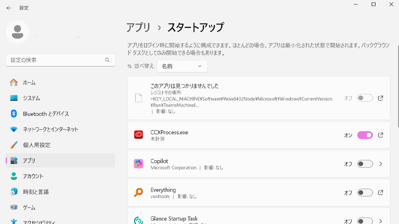Click the アプリ sidebar icon

(14, 160)
